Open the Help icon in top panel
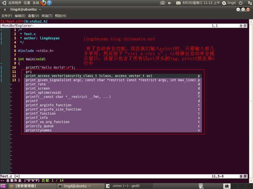The height and width of the screenshot is (189, 253). [49, 3]
